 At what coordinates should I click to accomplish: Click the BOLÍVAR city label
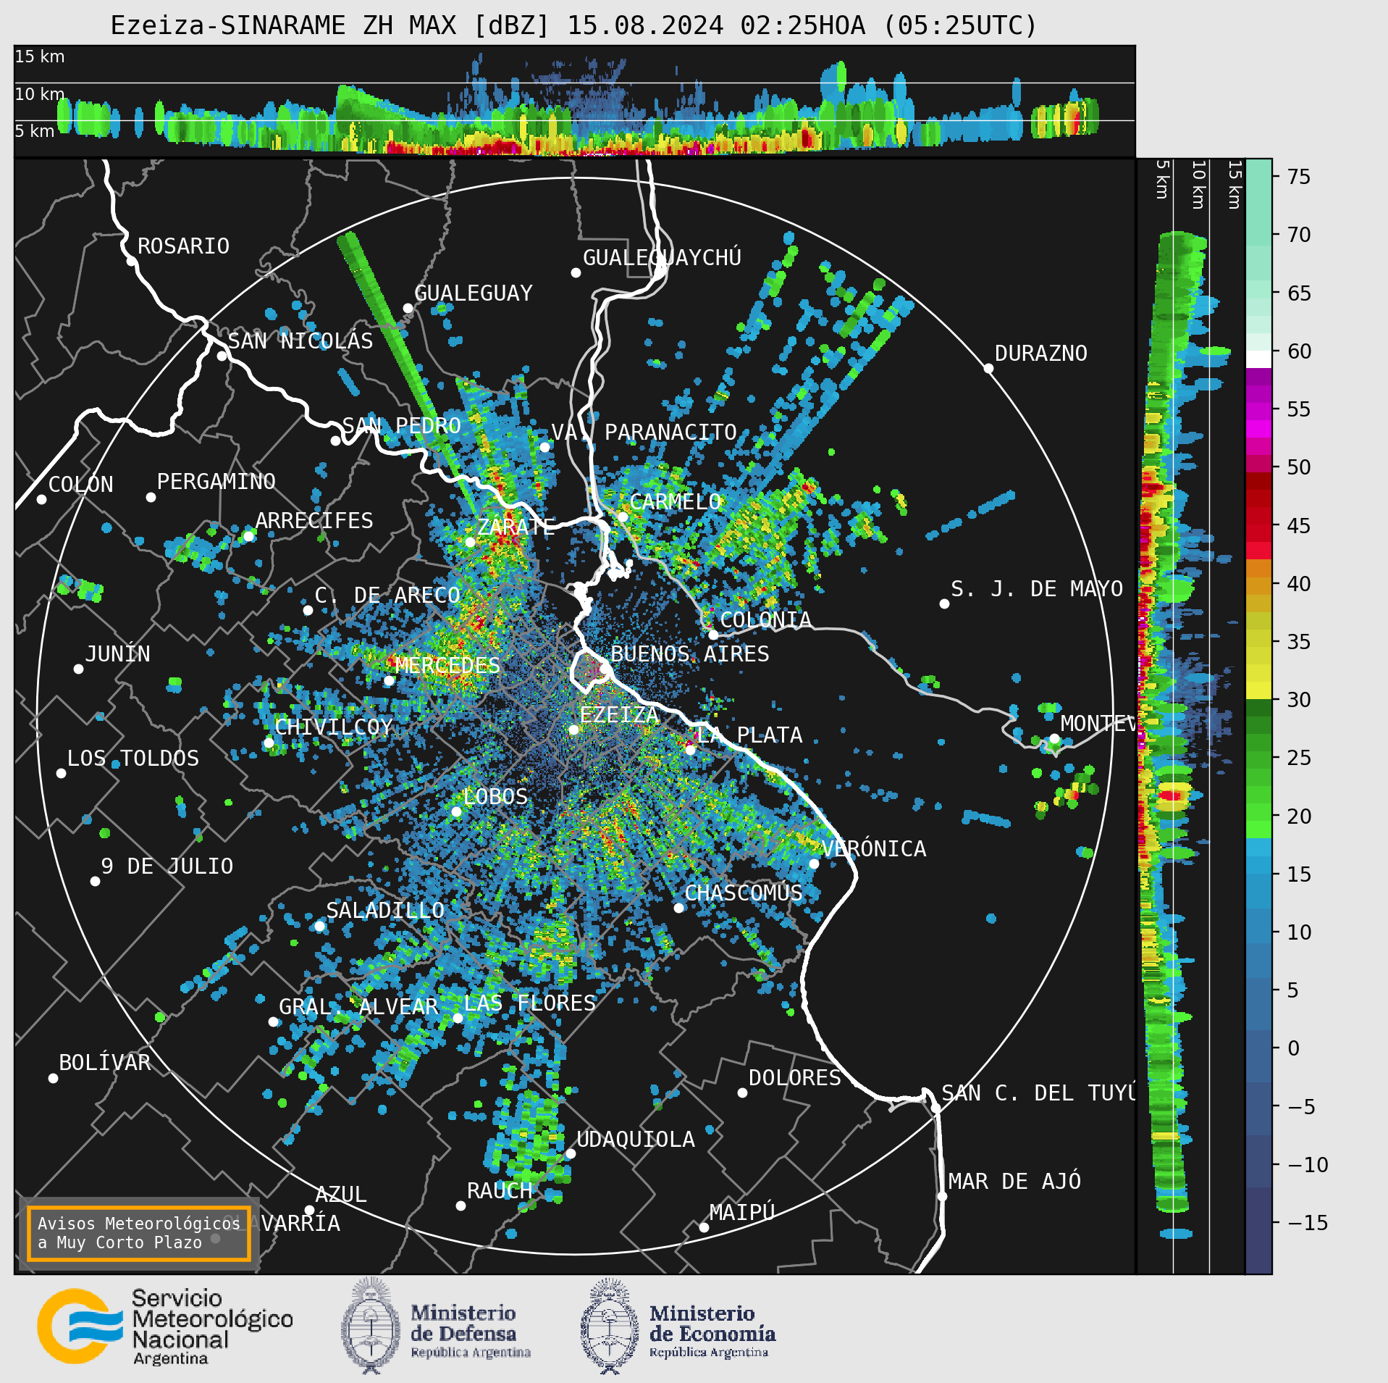click(105, 1063)
